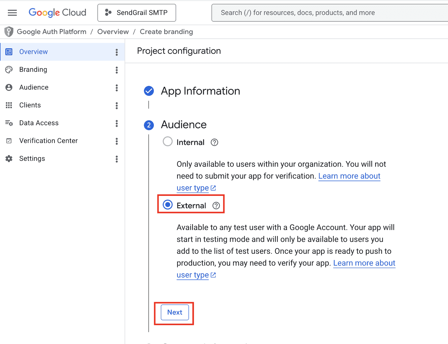Select the External radio button
Viewport: 448px width, 344px height.
pyautogui.click(x=168, y=205)
